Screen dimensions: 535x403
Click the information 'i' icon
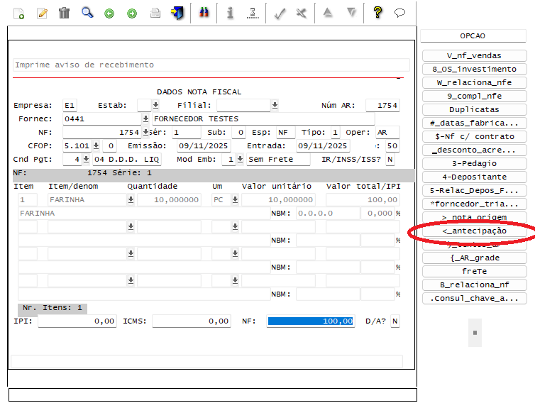click(x=231, y=13)
